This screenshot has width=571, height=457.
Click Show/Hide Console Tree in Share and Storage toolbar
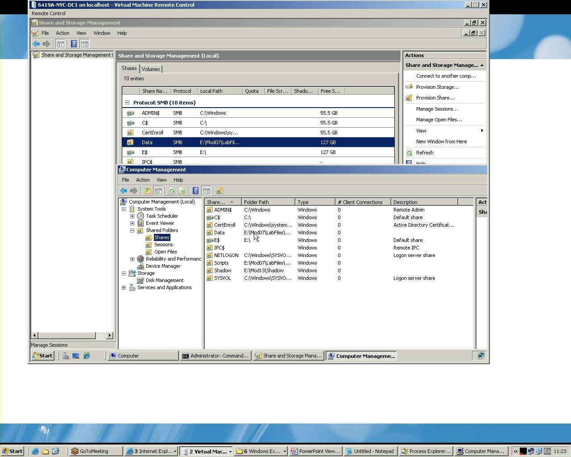pyautogui.click(x=60, y=44)
